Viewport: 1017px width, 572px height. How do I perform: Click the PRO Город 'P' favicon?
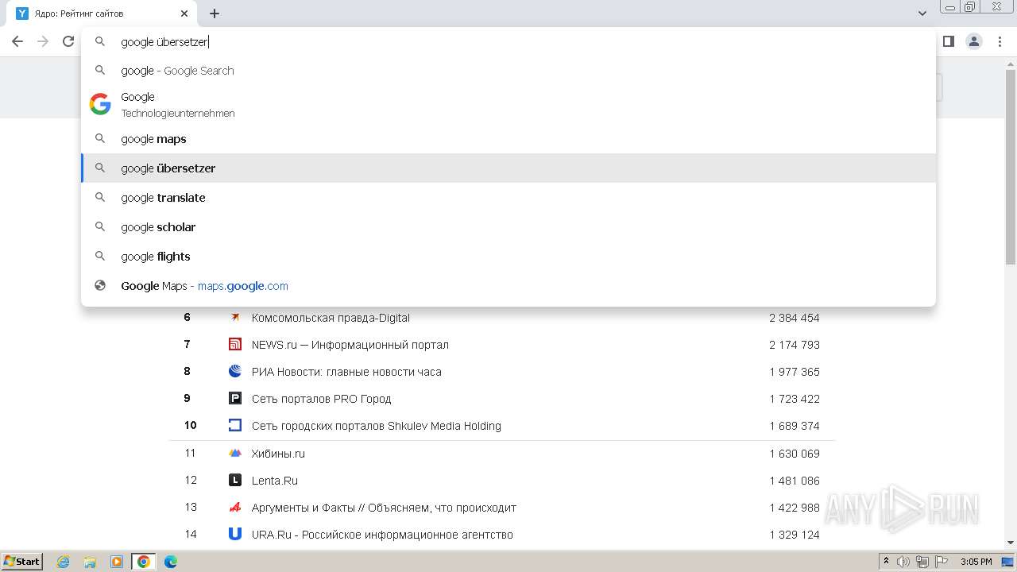pyautogui.click(x=235, y=398)
